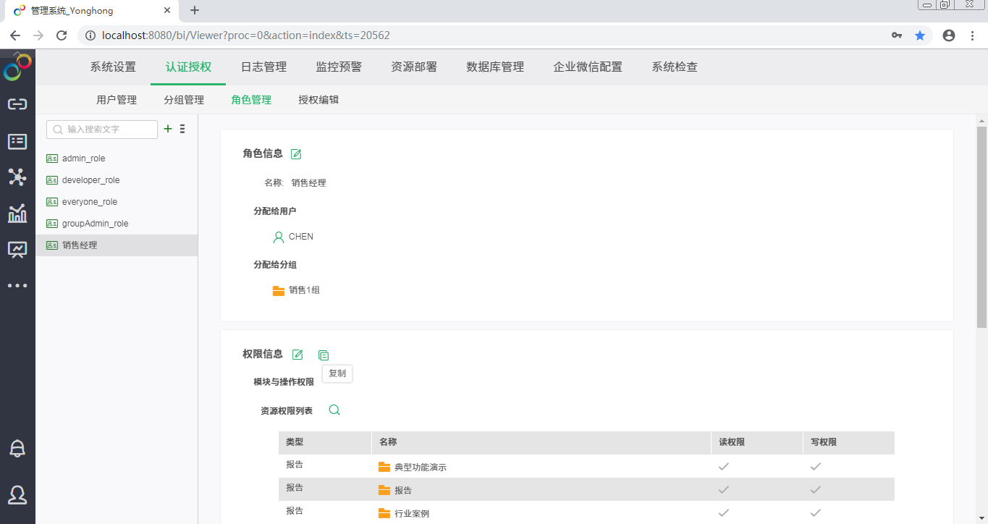
Task: Select admin_role in the role list
Action: [83, 159]
